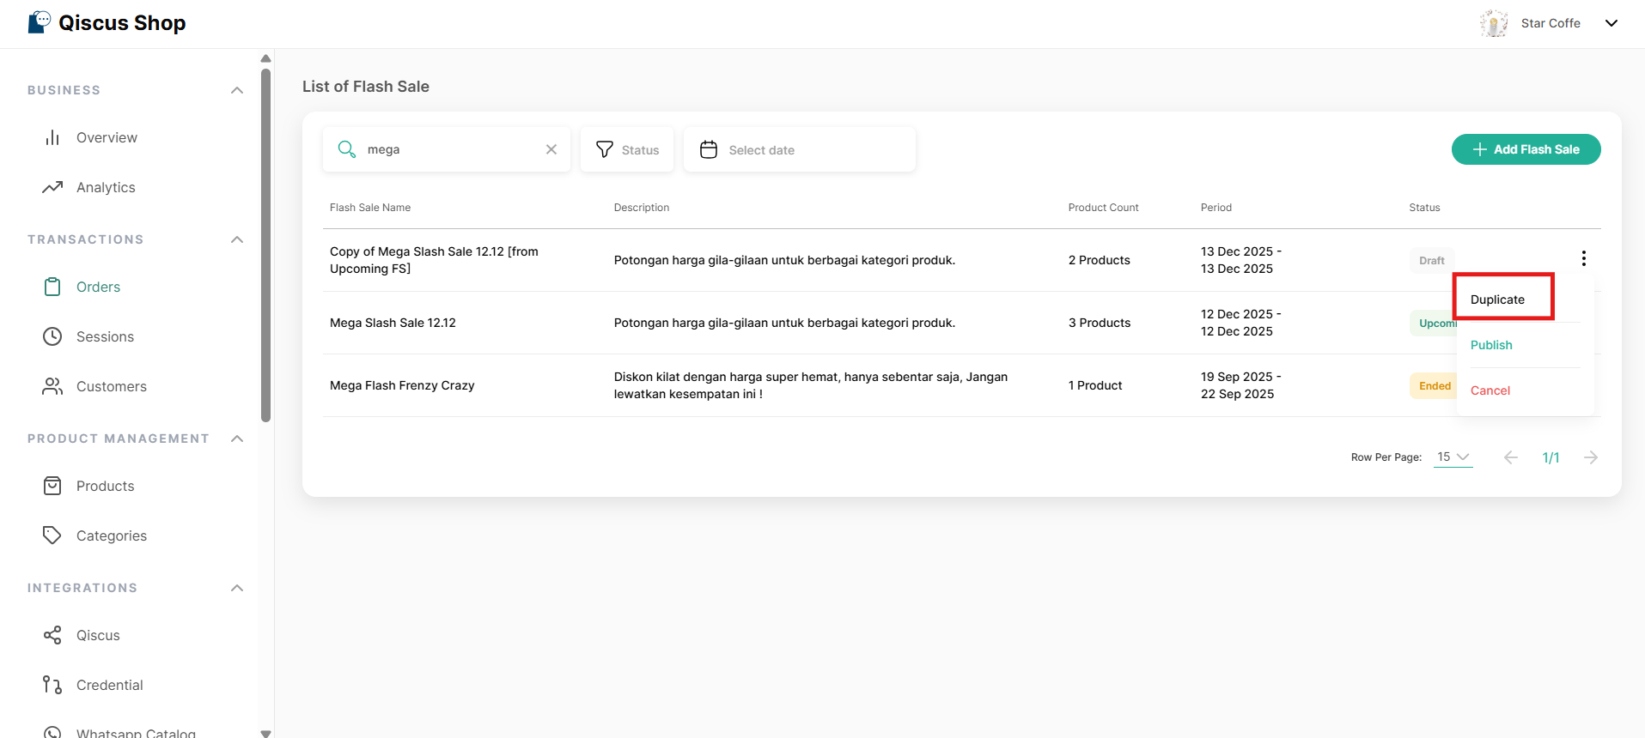
Task: Choose Duplicate from the context menu
Action: click(1497, 299)
